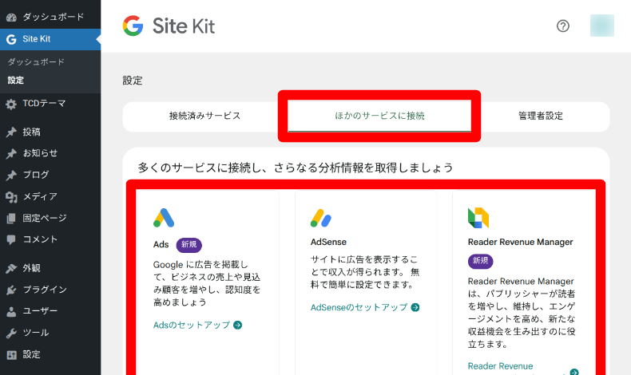Click the 設定 sliders icon at sidebar bottom
Image resolution: width=631 pixels, height=375 pixels.
(x=11, y=355)
